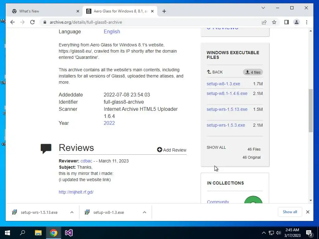Click the page scrollbar thumb
This screenshot has height=239, width=319.
click(x=311, y=111)
